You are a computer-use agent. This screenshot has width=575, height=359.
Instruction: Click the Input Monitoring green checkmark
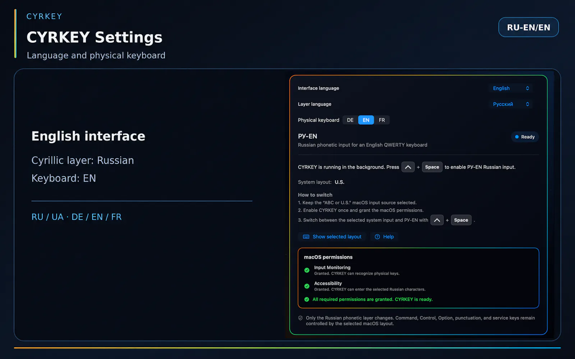point(307,270)
